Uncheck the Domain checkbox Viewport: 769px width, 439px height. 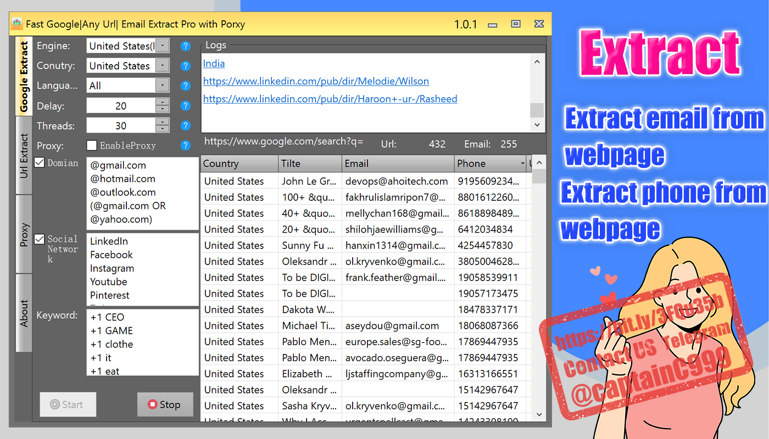click(38, 162)
